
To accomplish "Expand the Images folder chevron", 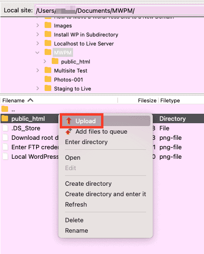I will coord(37,26).
